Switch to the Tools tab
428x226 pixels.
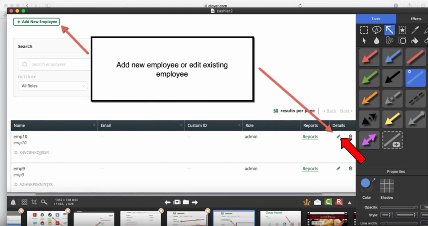pyautogui.click(x=376, y=19)
